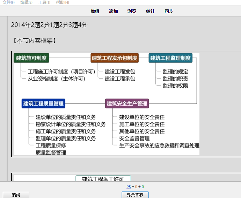Click 监理单位的质量责任和义务

(66, 138)
